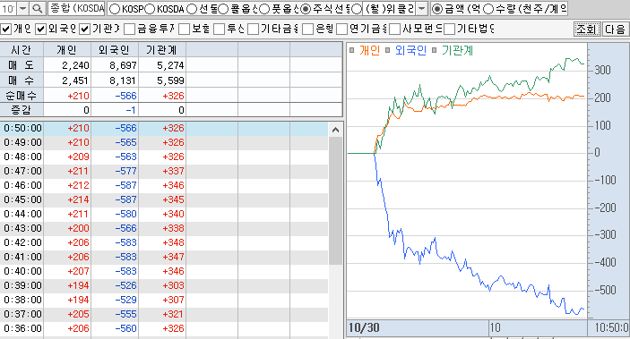Enable the 사모펀드 checkbox

pyautogui.click(x=395, y=29)
